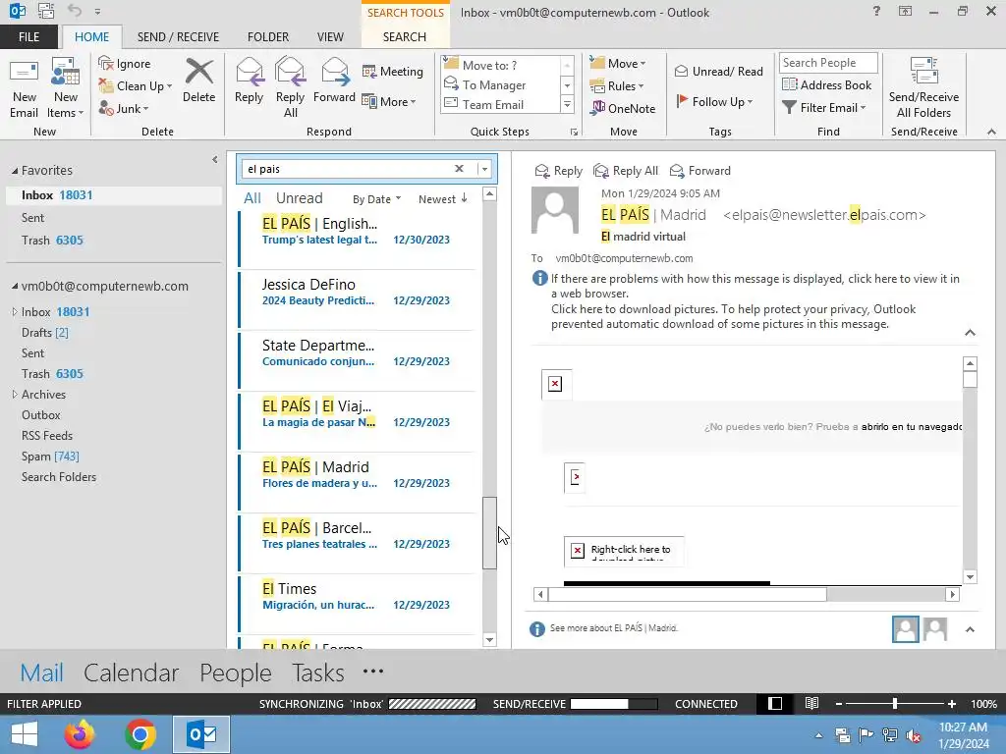Create a New Email
The image size is (1006, 754).
(24, 88)
